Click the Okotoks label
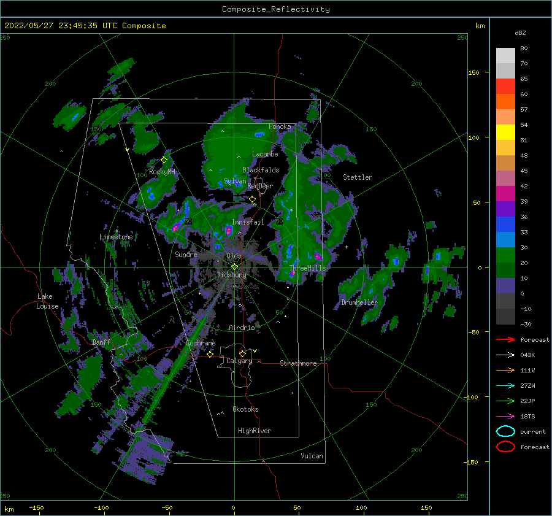 pos(245,409)
